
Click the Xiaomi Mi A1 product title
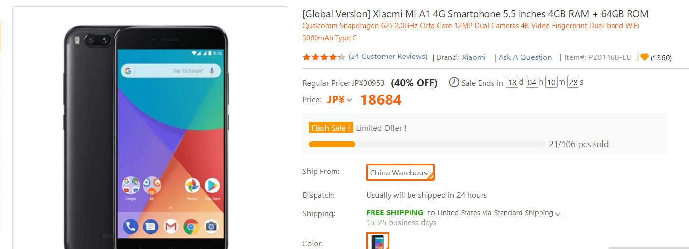[475, 14]
